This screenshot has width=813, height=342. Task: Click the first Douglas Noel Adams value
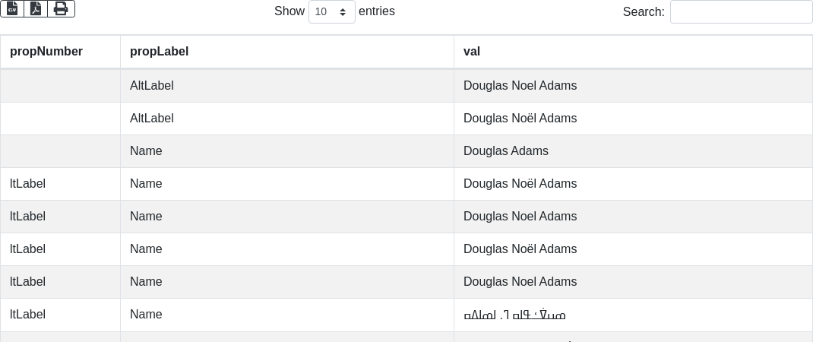click(x=520, y=86)
